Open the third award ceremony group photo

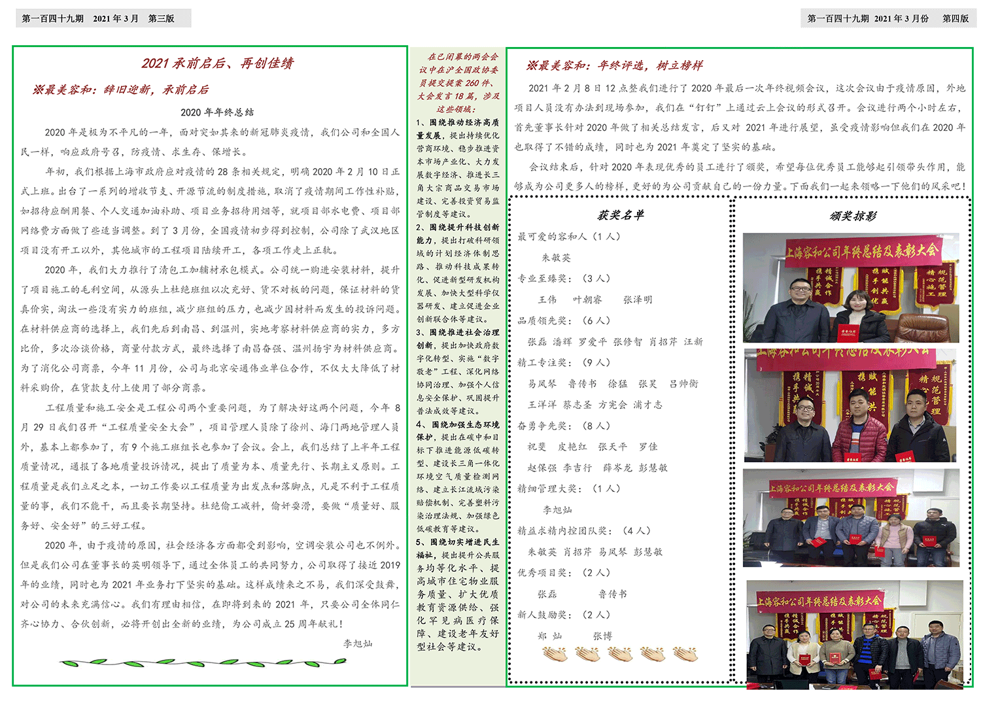[x=851, y=517]
